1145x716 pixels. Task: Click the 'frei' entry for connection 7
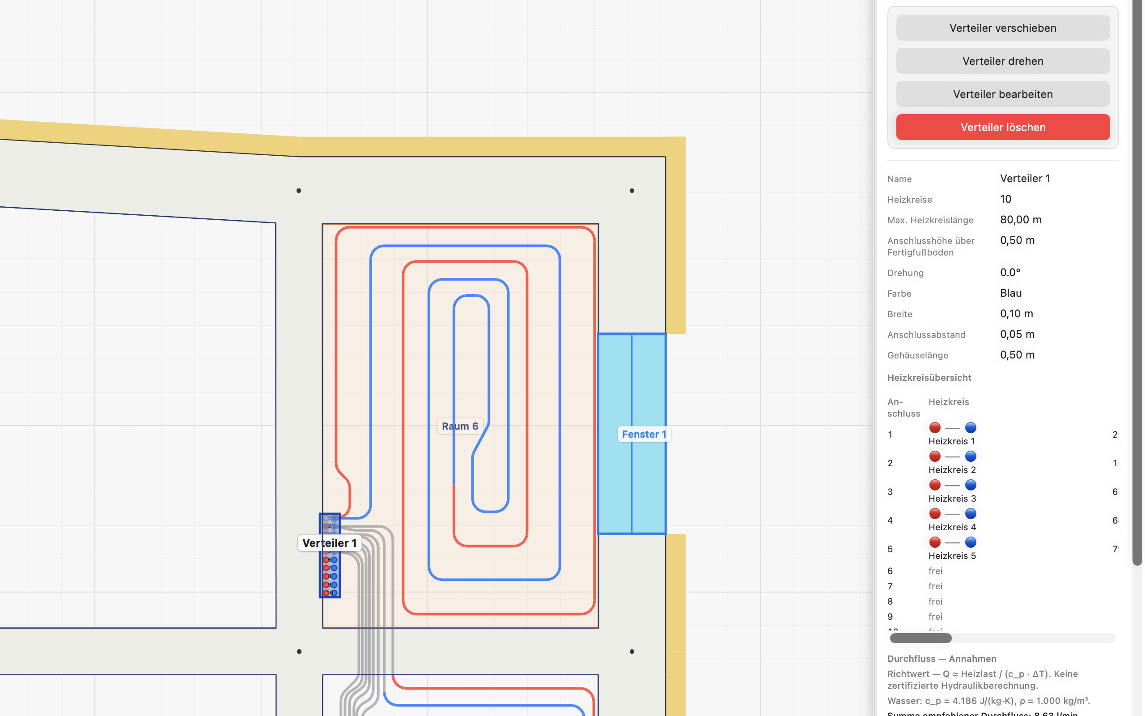935,586
